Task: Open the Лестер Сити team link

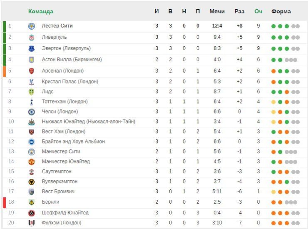Action: tap(57, 26)
